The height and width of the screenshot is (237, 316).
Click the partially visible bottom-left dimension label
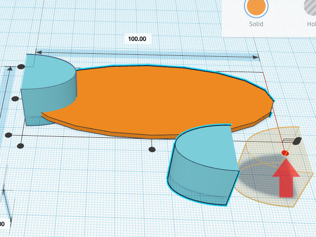(x=1, y=224)
